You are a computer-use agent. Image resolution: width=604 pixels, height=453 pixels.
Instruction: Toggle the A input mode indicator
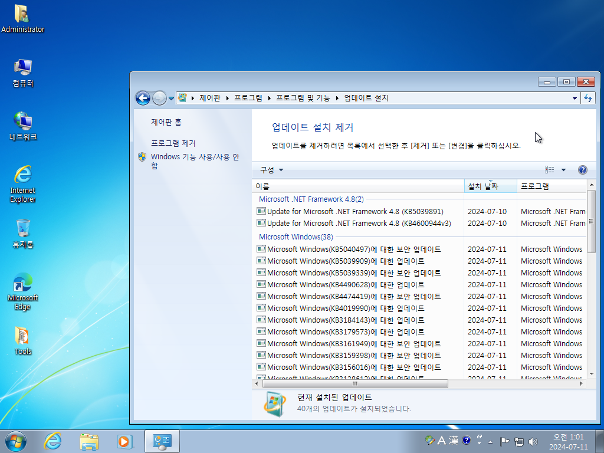(x=441, y=440)
